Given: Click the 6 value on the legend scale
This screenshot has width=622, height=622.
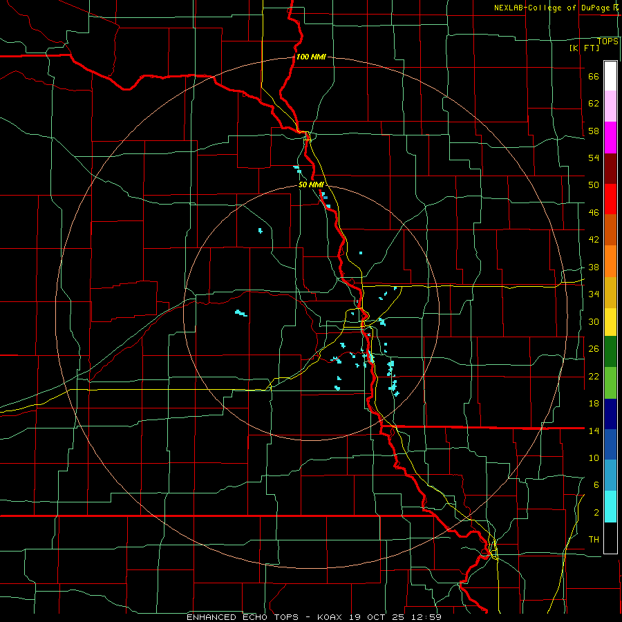Looking at the screenshot, I should 596,485.
